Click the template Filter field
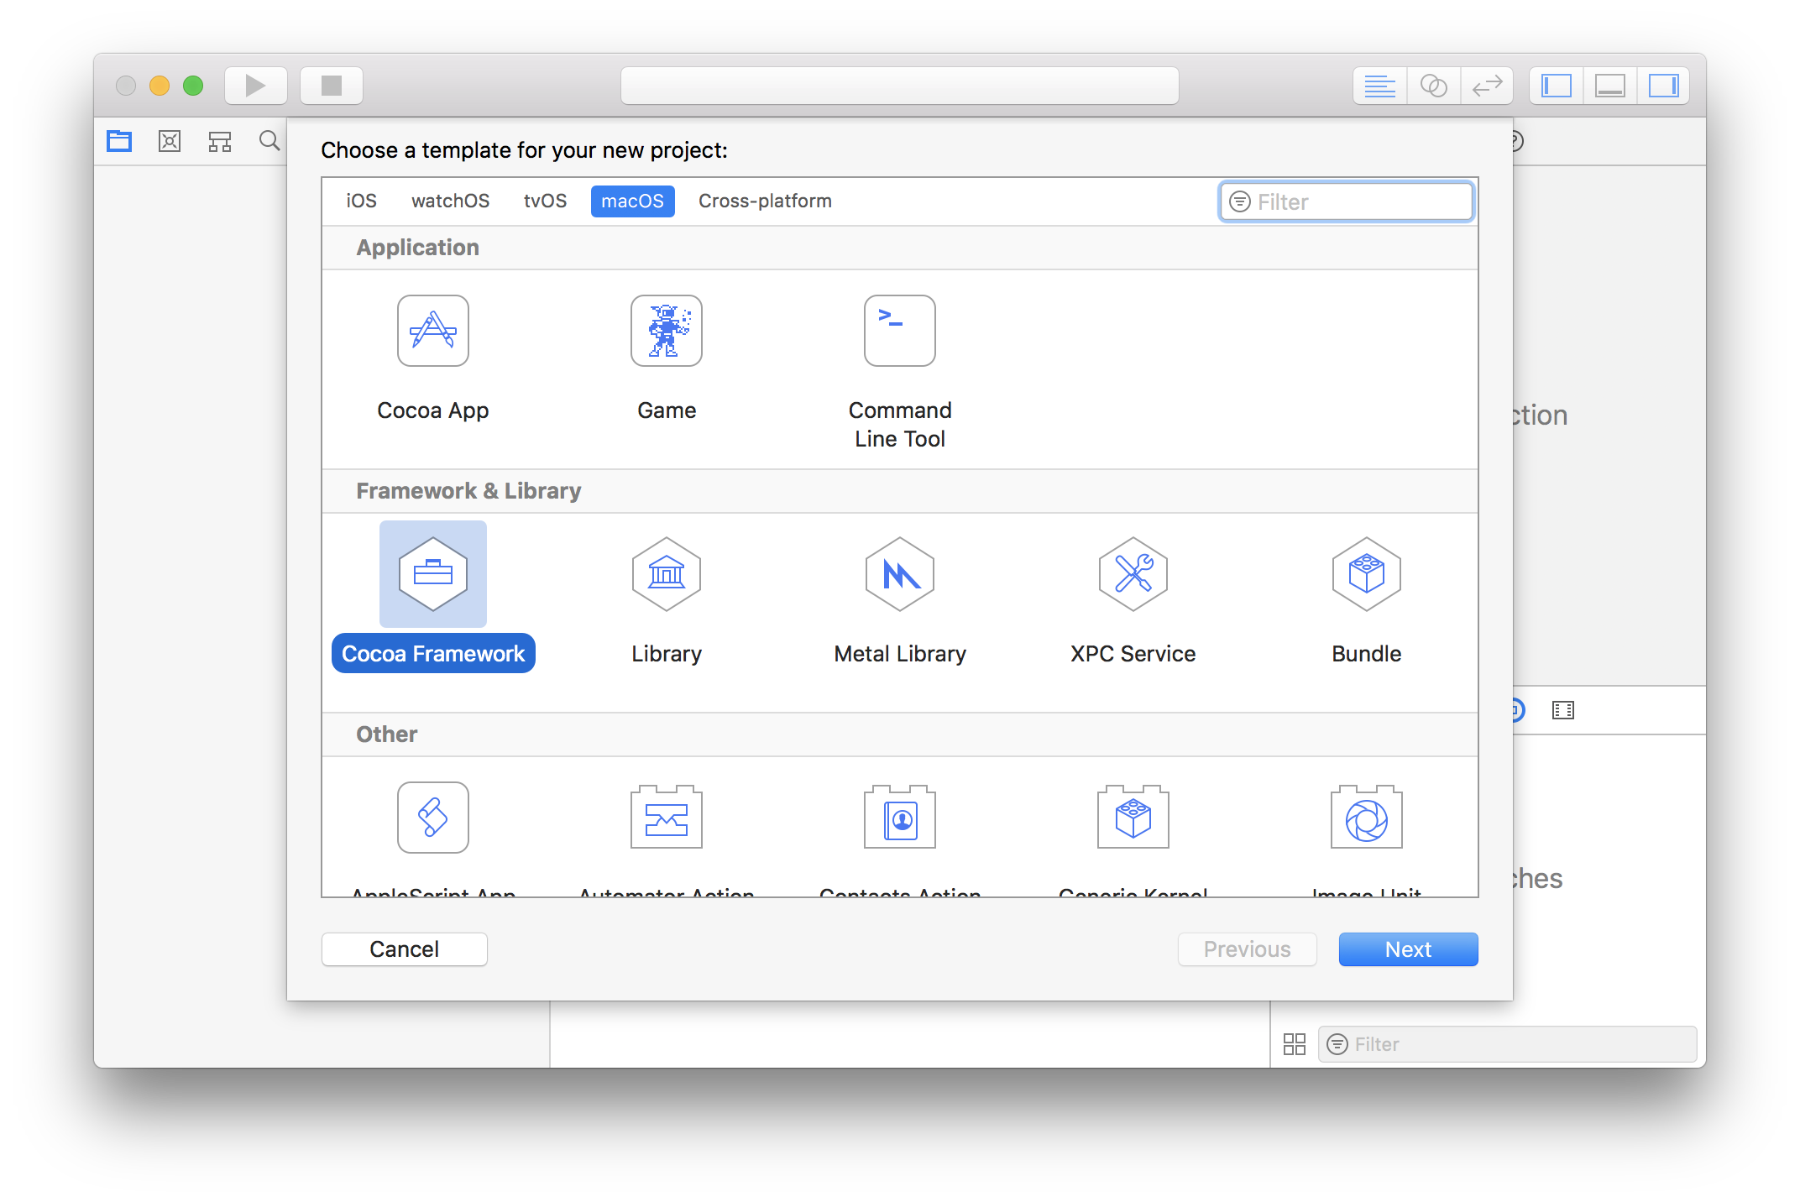 point(1345,201)
